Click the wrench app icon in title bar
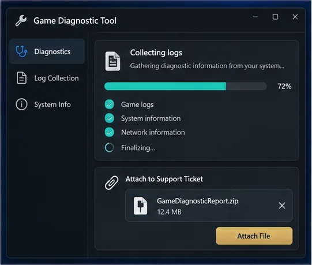This screenshot has width=312, height=265. click(x=21, y=20)
